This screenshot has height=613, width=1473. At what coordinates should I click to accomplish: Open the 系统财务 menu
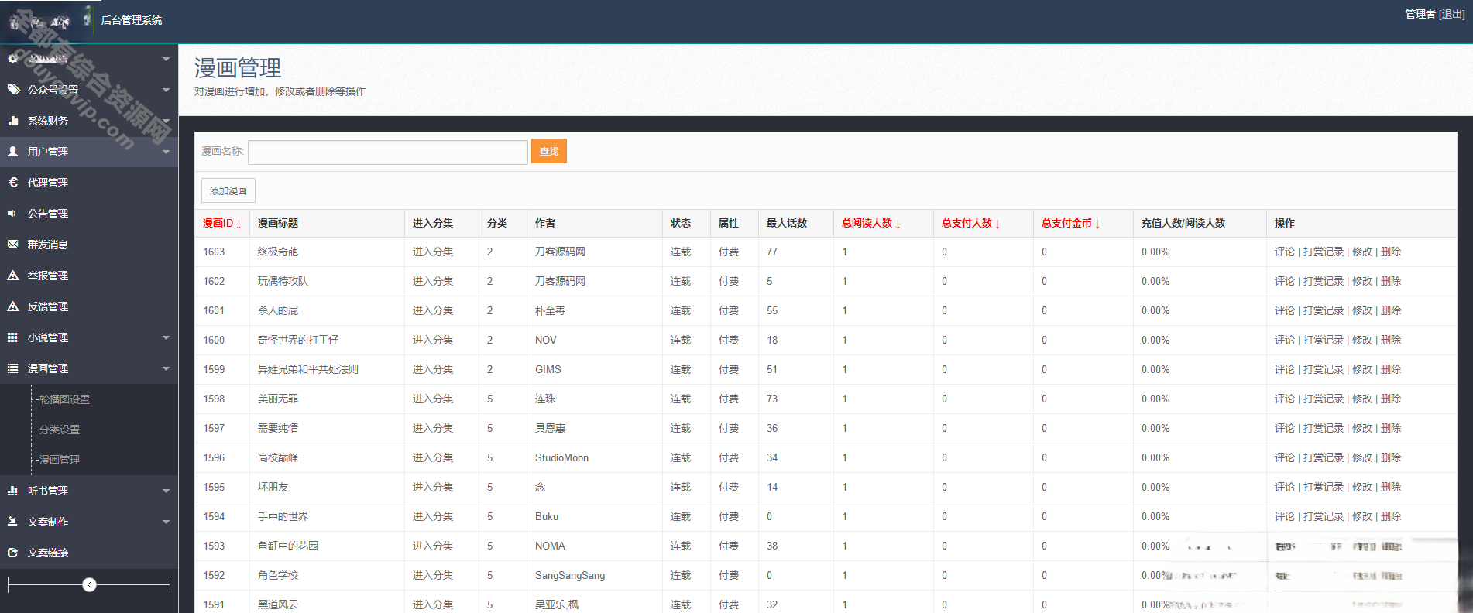point(89,121)
